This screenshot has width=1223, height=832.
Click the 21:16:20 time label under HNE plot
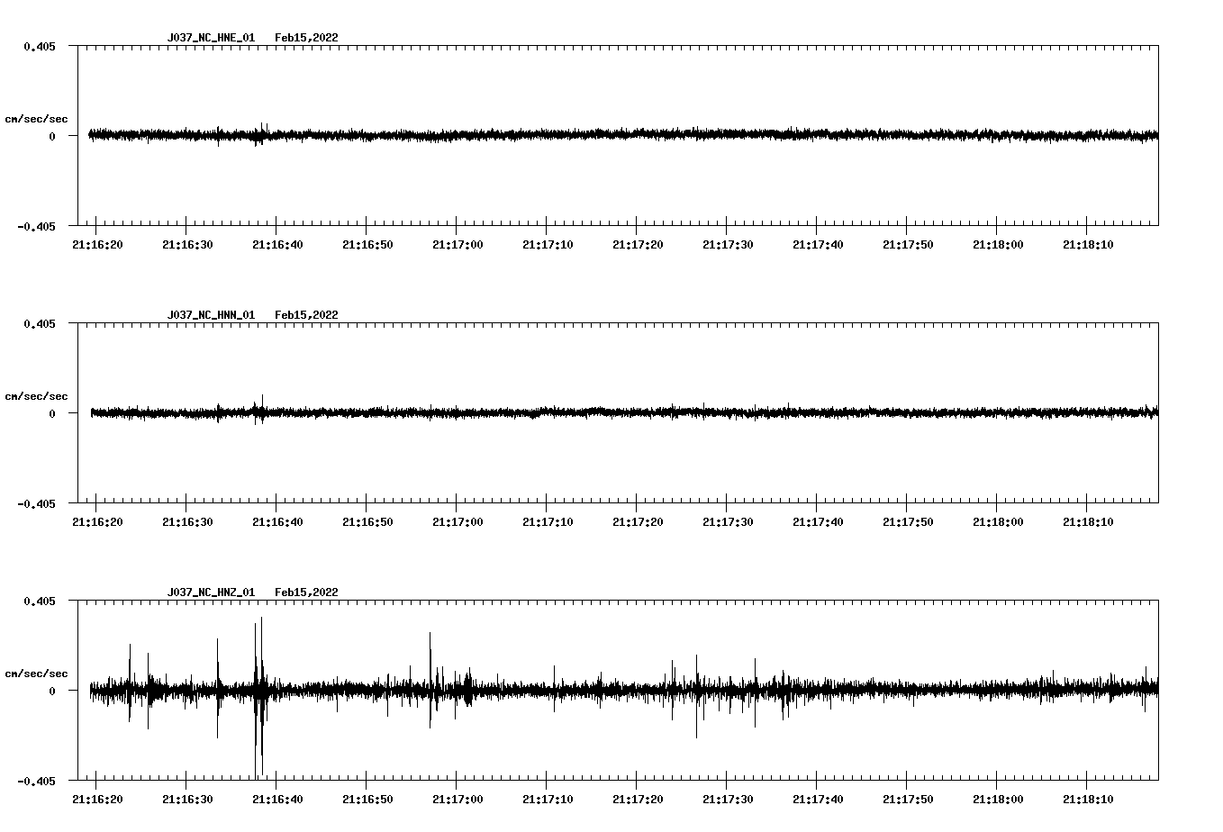point(97,245)
